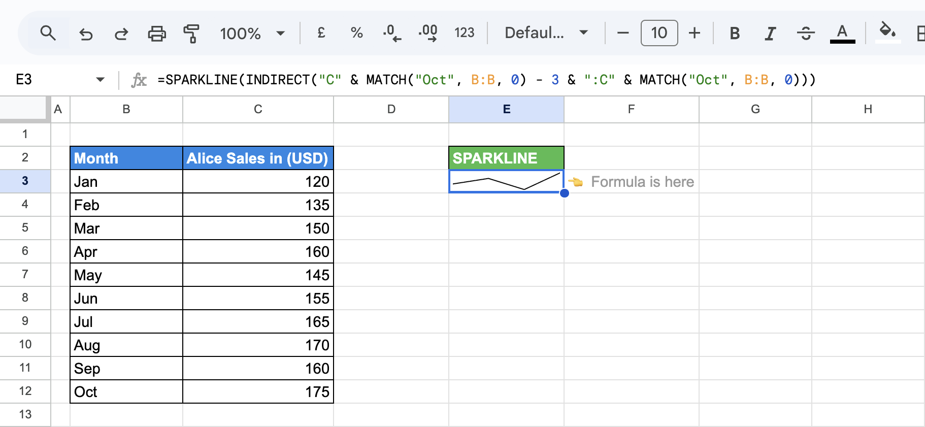
Task: Open the borders tool
Action: (x=920, y=34)
